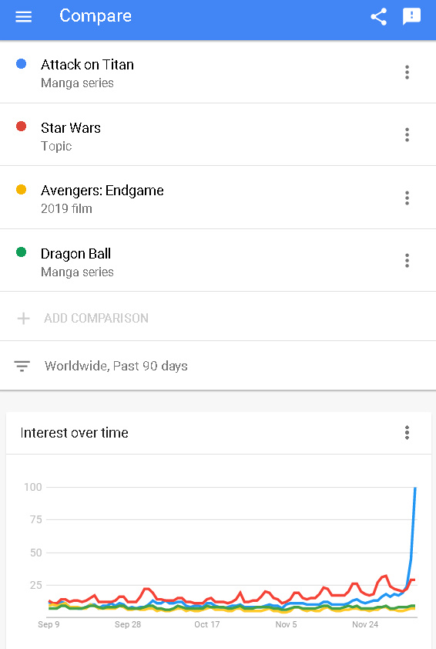
Task: Edit the Avengers: Endgame search term
Action: [x=102, y=191]
